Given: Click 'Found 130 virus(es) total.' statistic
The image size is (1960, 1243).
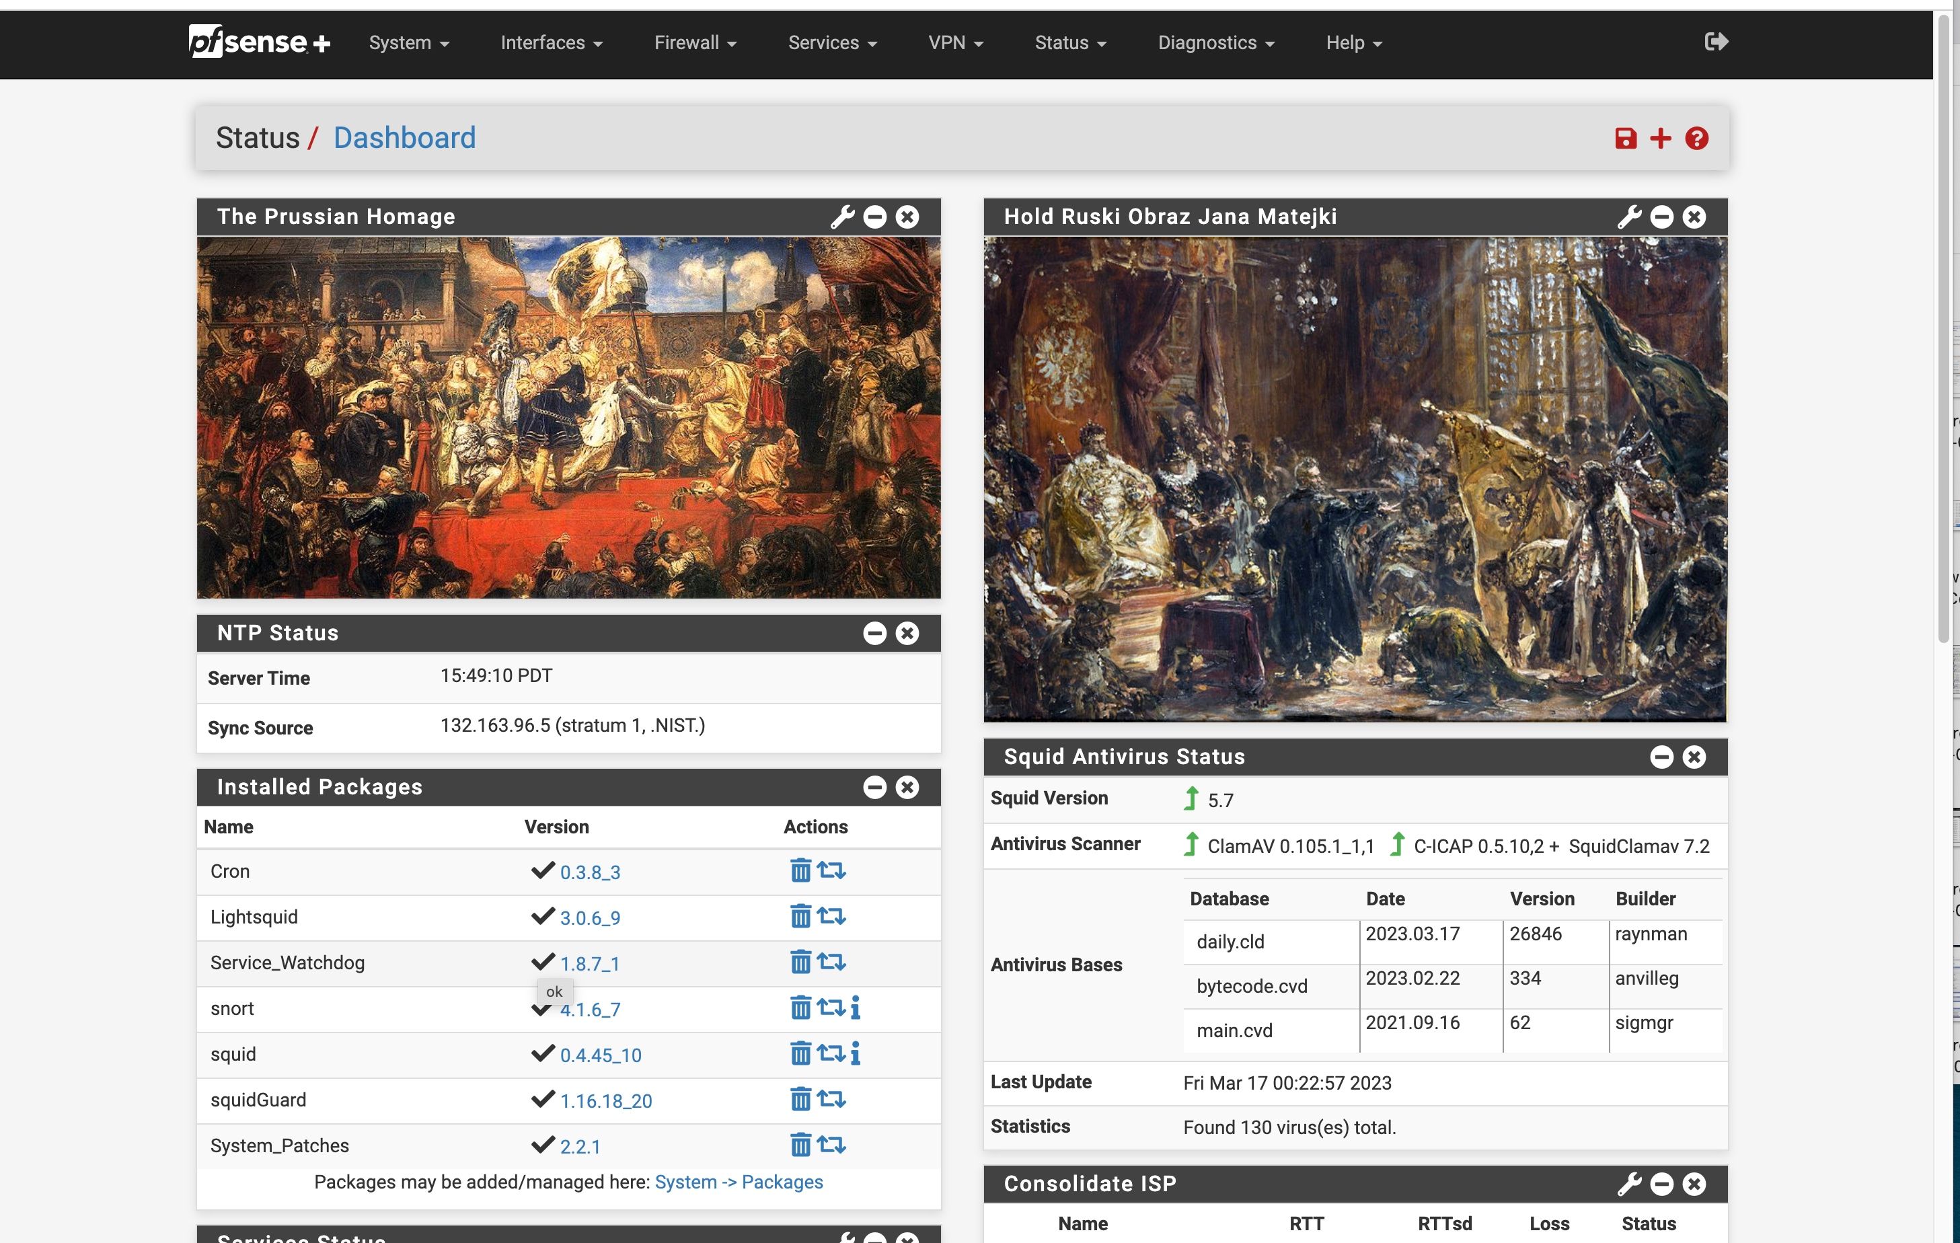Looking at the screenshot, I should 1289,1127.
